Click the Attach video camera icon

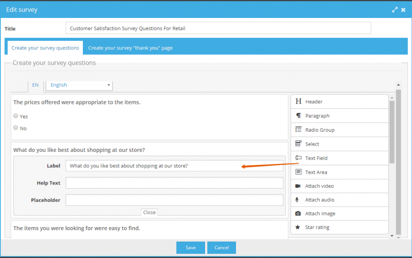click(x=298, y=186)
